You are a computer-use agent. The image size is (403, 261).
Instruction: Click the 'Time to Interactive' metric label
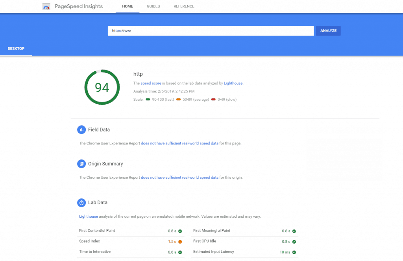tap(95, 252)
